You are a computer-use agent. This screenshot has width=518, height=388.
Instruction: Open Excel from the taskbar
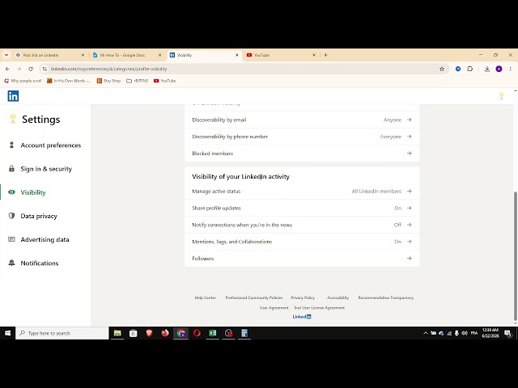pos(212,333)
